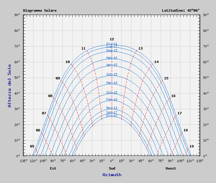Viewport: 216px width, 183px height.
Task: Click the Dic-10 curve label
Action: pos(112,116)
